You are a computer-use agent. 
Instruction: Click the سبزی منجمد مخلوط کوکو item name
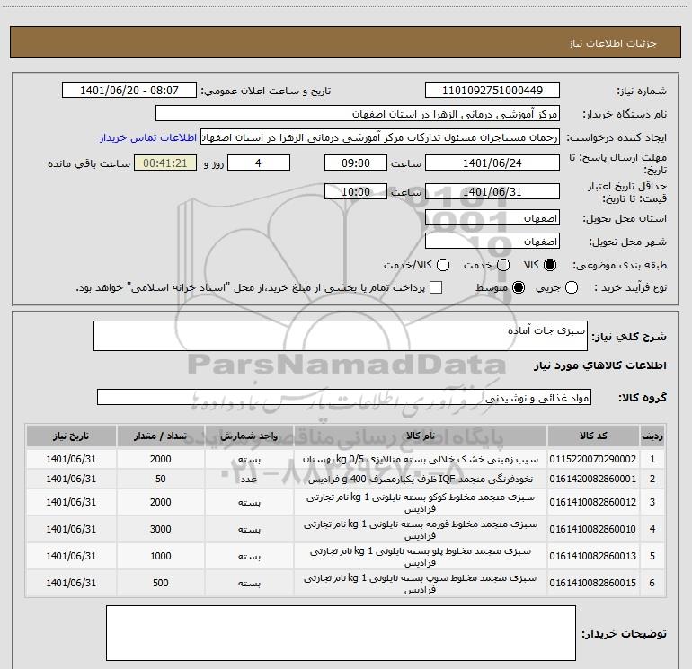point(421,503)
